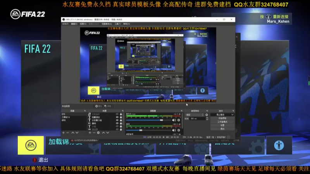Click the yellow EA Sports tile in FIFA

point(31,145)
